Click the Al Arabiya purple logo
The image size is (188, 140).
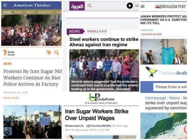tap(77, 6)
